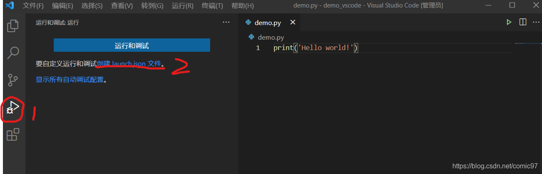Open the 帮助(H) menu

242,6
